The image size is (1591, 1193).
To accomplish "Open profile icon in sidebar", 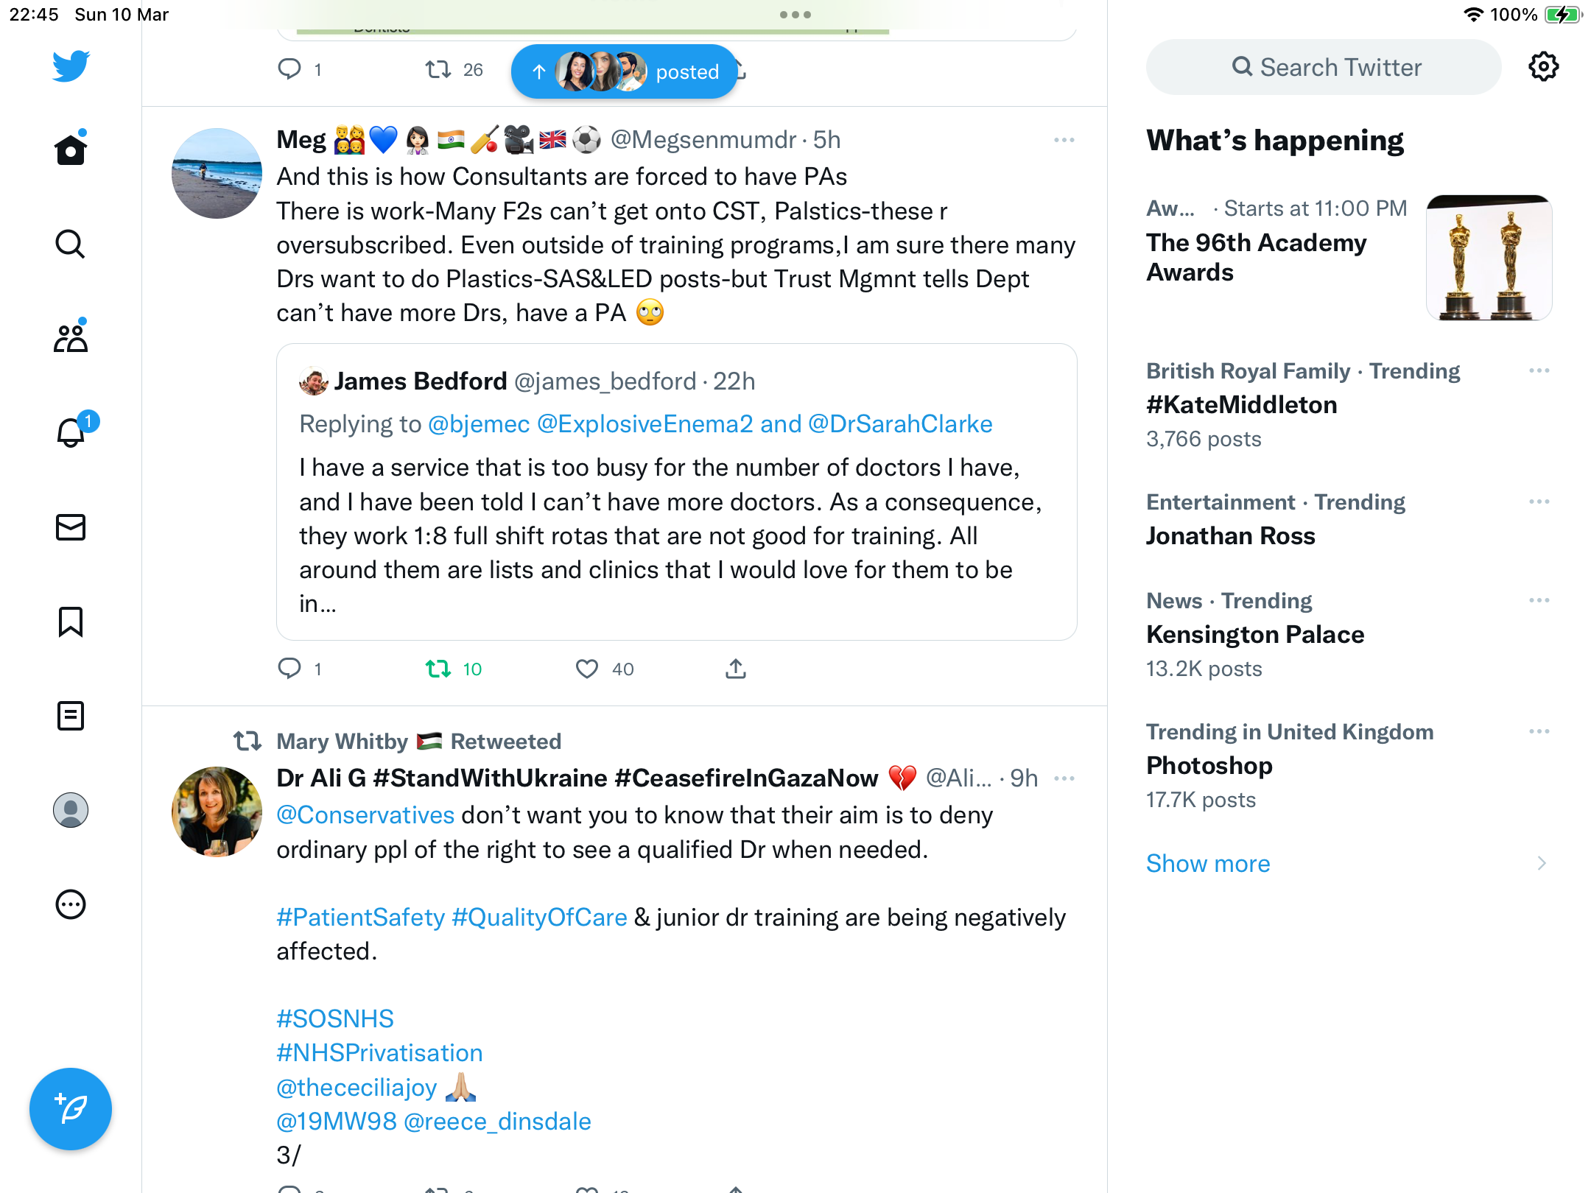I will click(71, 810).
